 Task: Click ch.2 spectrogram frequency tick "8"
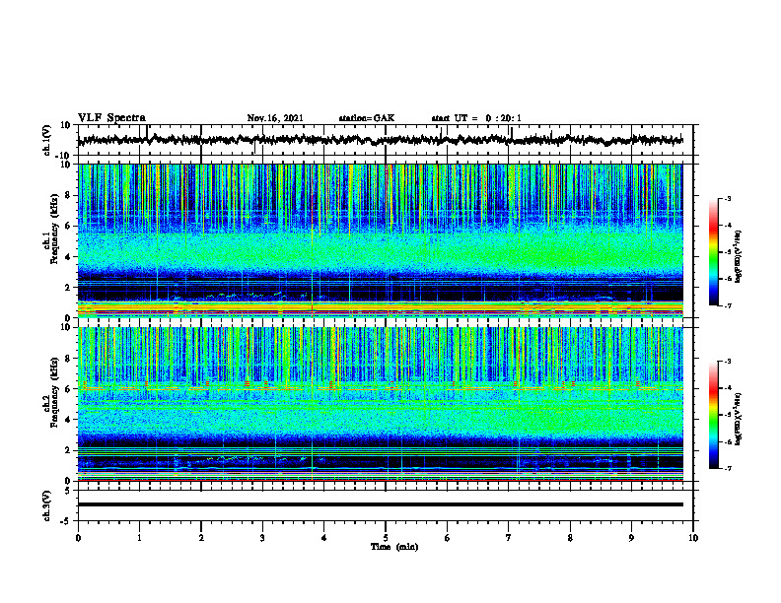click(68, 359)
